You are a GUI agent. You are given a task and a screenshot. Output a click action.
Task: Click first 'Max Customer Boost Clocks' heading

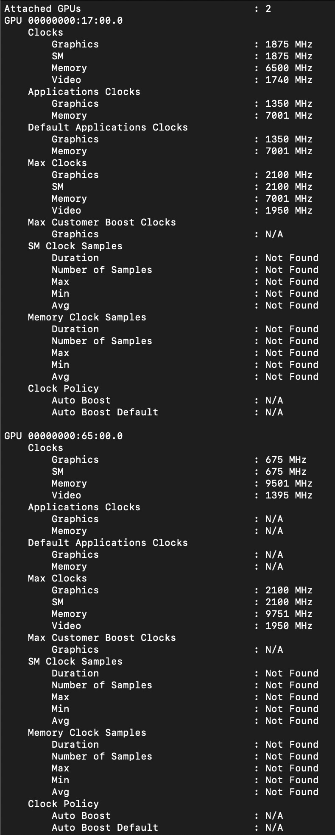click(102, 222)
